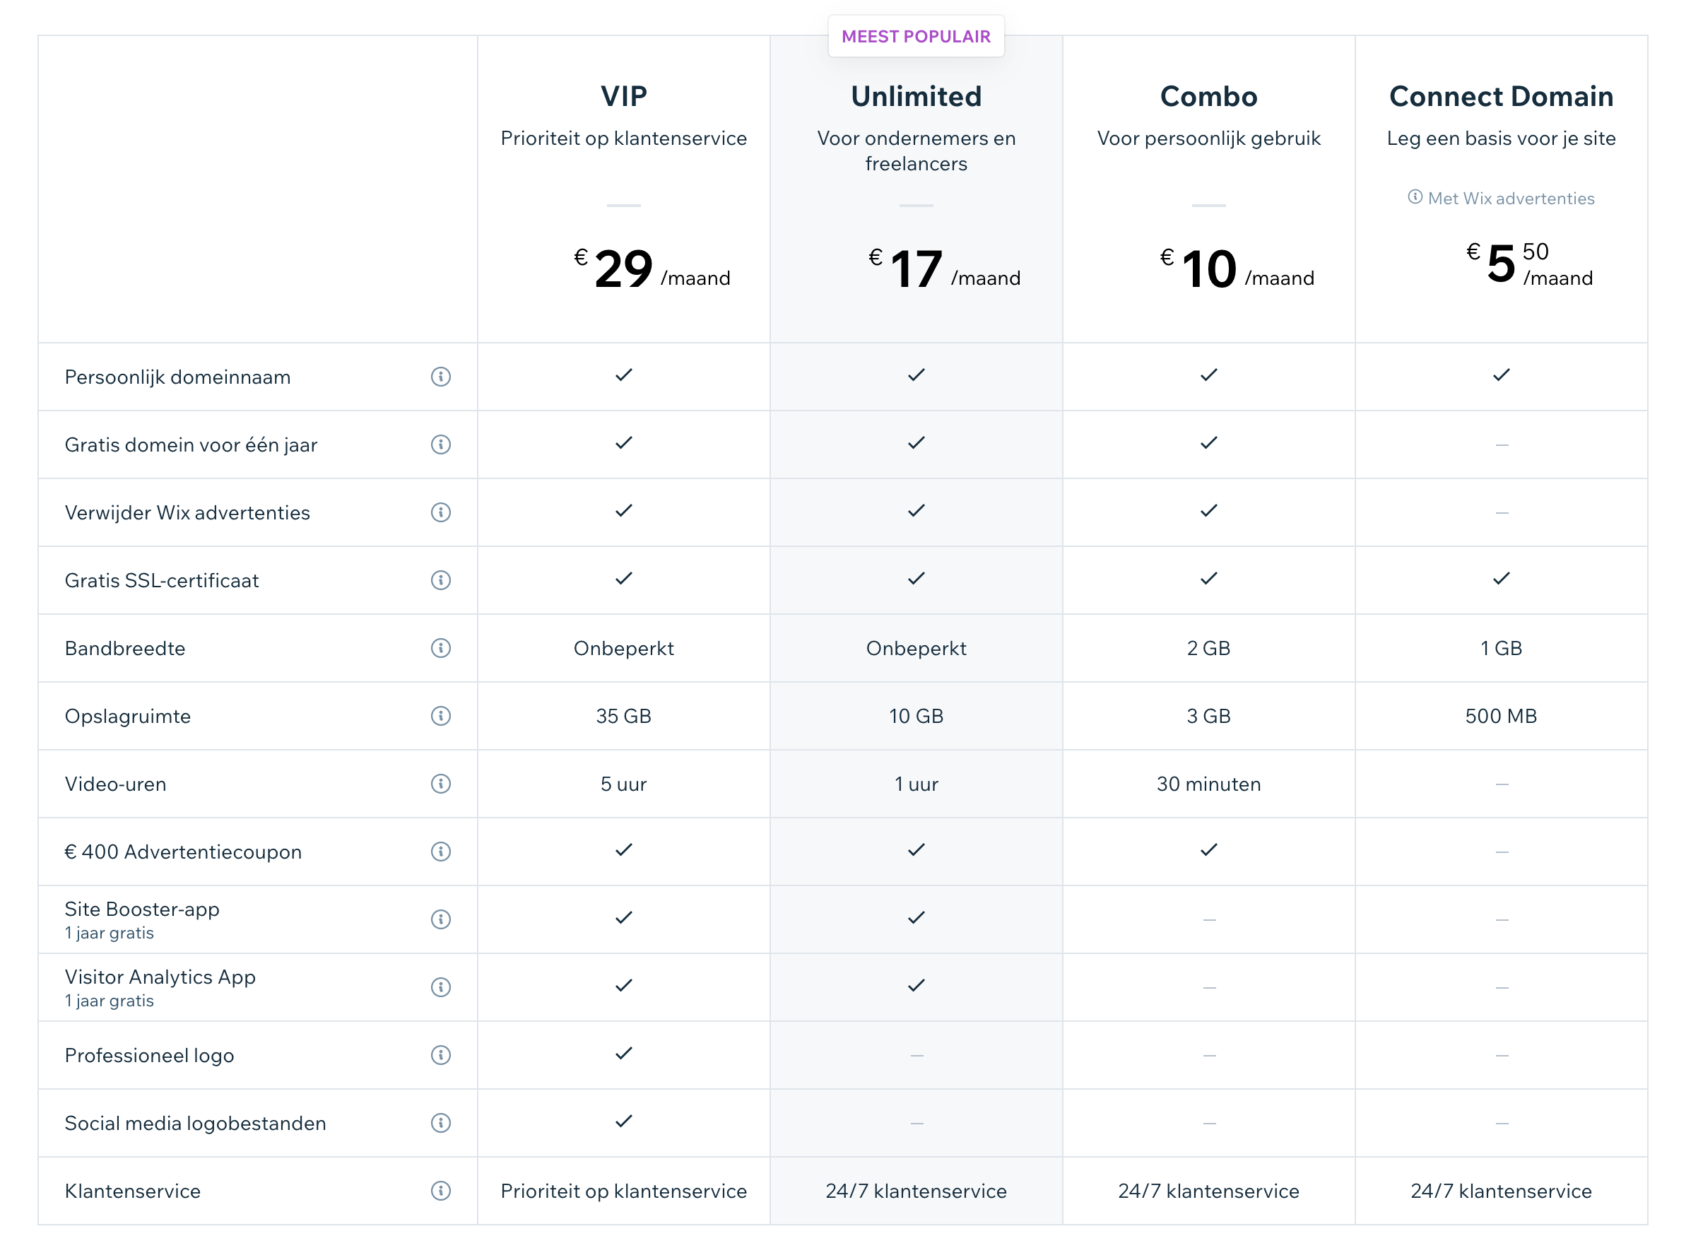
Task: Click info icon beside Met Wix advertenties
Action: point(1415,197)
